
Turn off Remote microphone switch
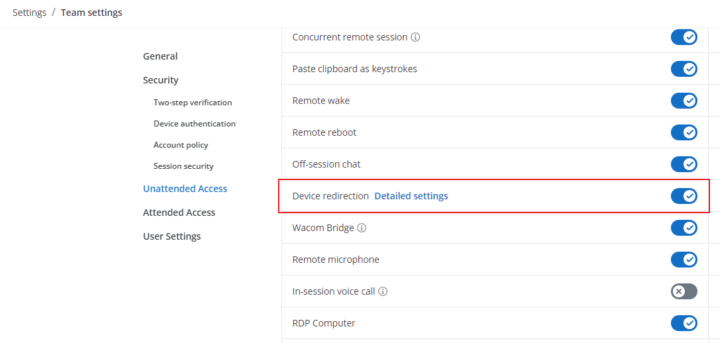(684, 260)
